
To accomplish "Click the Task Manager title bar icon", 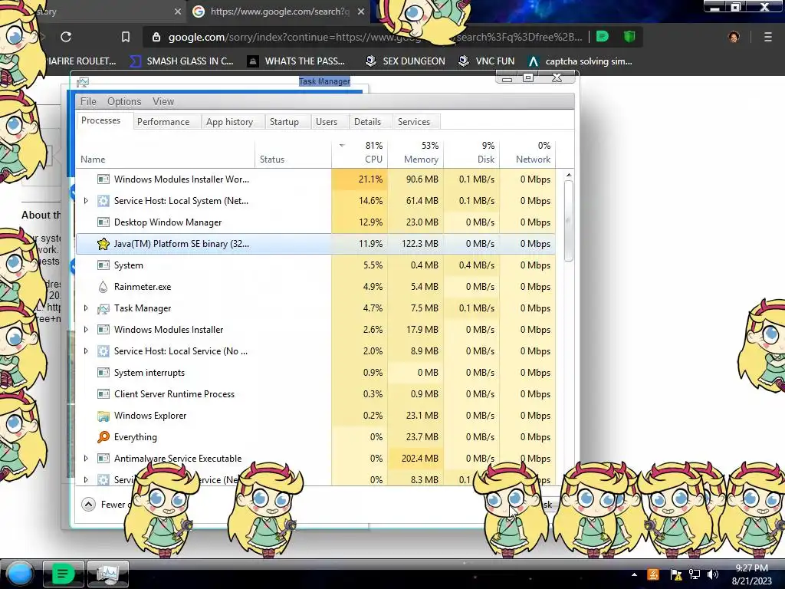I will pos(83,81).
